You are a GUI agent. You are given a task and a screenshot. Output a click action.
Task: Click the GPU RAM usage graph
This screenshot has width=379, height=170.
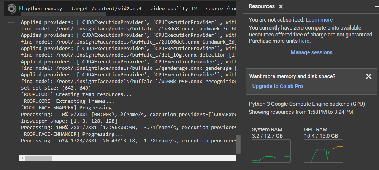point(323,151)
